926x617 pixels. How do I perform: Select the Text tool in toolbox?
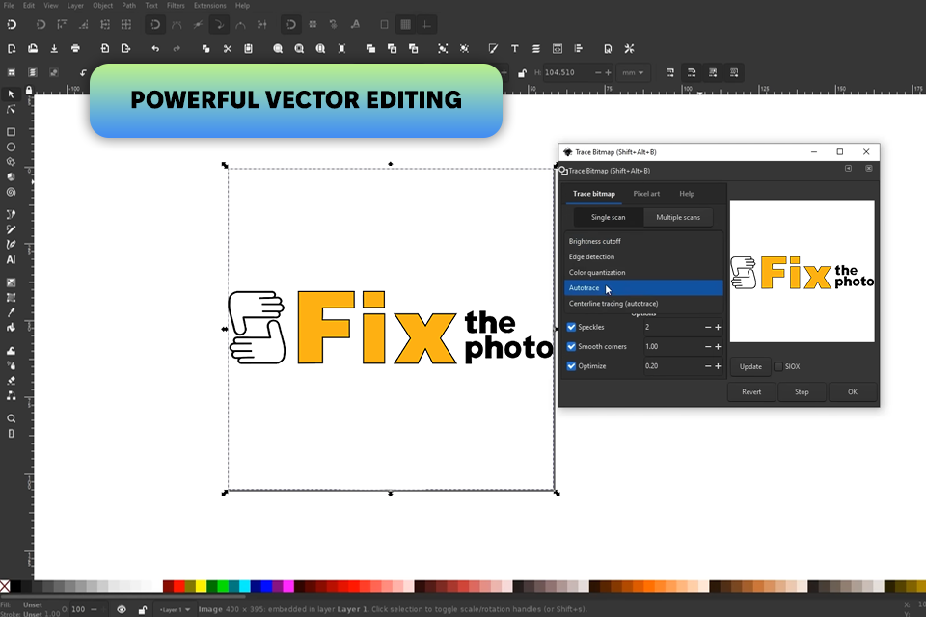pos(11,259)
